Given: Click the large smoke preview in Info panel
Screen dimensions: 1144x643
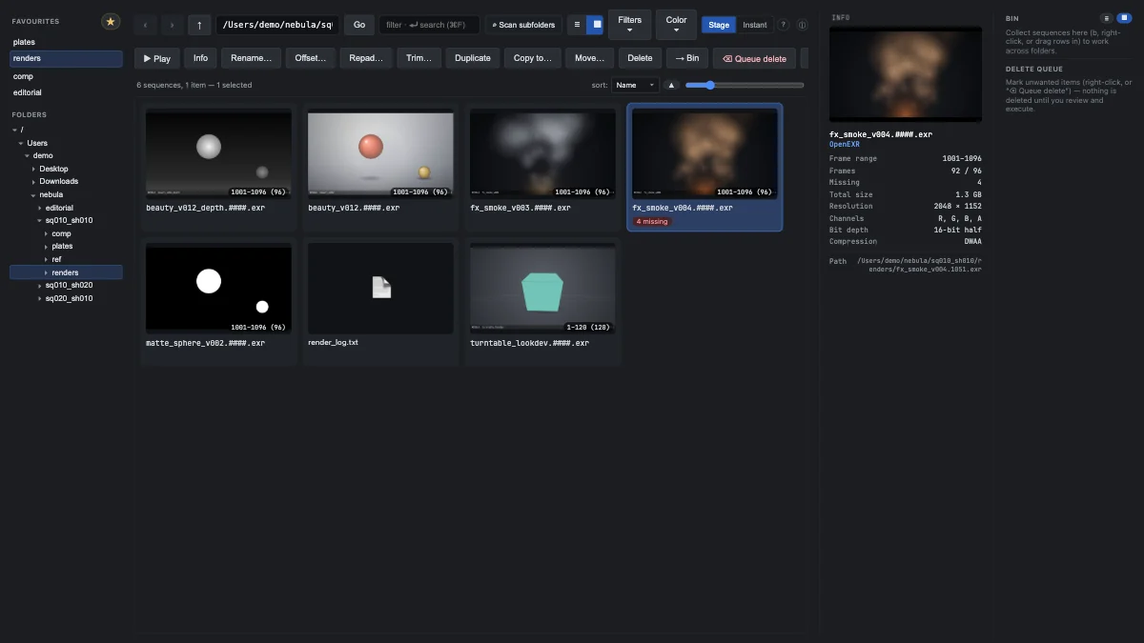Looking at the screenshot, I should pyautogui.click(x=906, y=74).
